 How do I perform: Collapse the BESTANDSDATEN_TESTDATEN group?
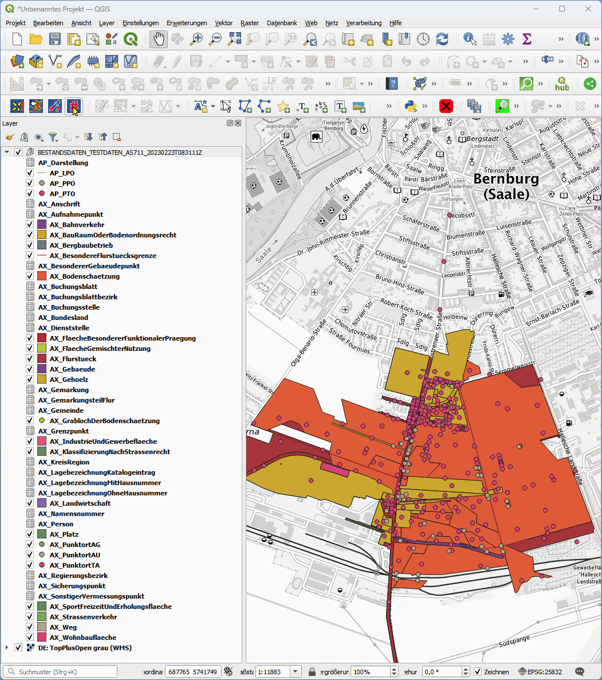click(7, 152)
